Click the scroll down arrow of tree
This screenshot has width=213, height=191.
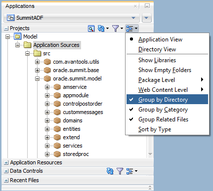coord(150,154)
